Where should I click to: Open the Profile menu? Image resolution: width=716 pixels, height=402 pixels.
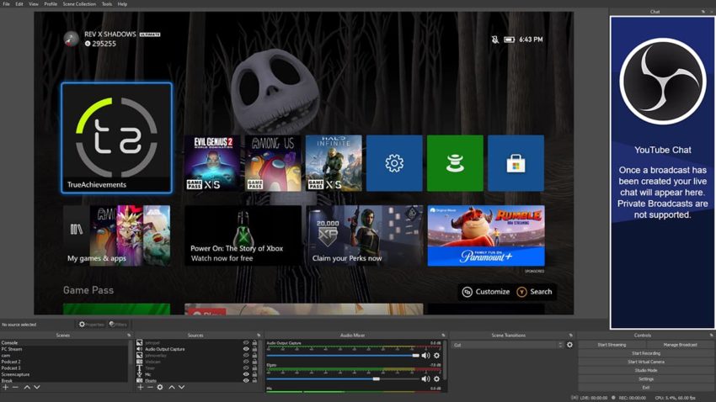tap(51, 4)
